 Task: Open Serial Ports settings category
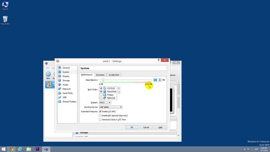tap(67, 93)
